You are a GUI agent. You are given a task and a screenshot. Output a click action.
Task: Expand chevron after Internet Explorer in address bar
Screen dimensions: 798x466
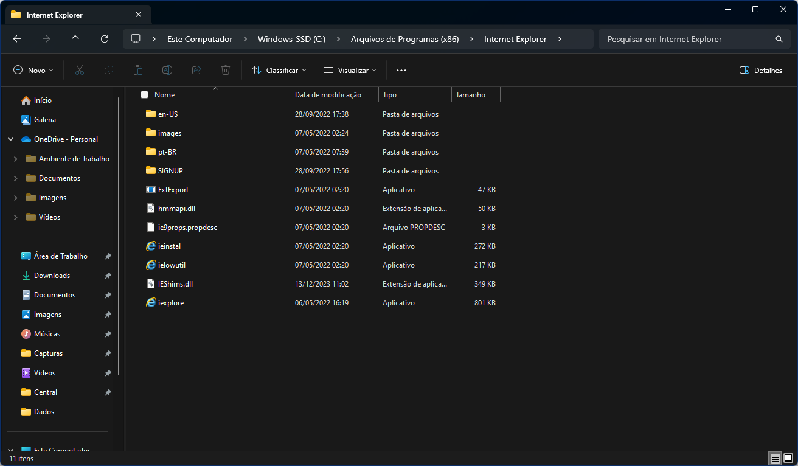(x=560, y=39)
